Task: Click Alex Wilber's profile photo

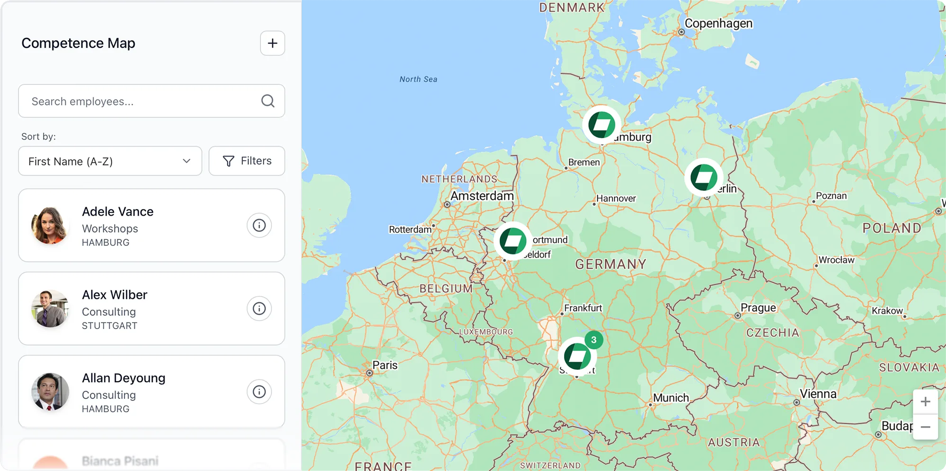Action: click(50, 309)
